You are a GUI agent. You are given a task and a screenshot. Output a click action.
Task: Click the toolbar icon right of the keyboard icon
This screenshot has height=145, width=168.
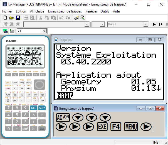pos(82,18)
